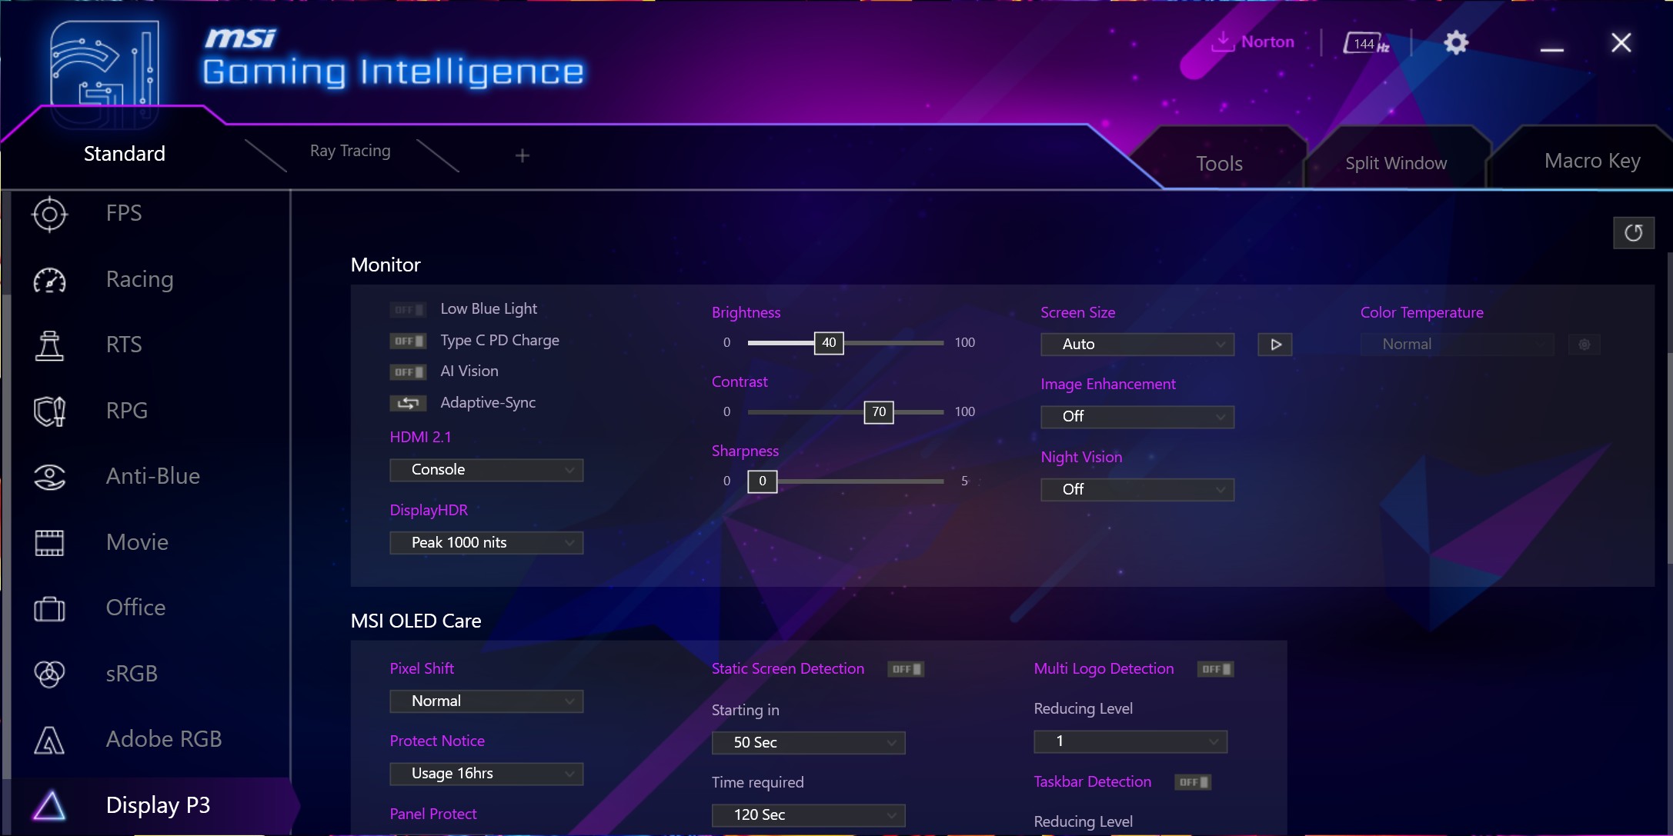Open the Split Window tab

coord(1396,163)
